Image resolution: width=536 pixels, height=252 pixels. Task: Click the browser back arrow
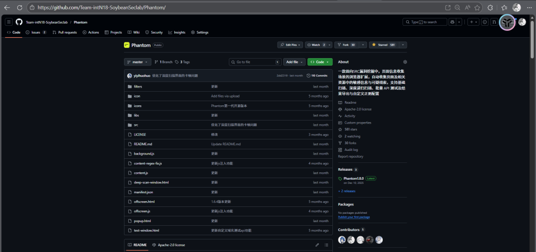tap(7, 8)
